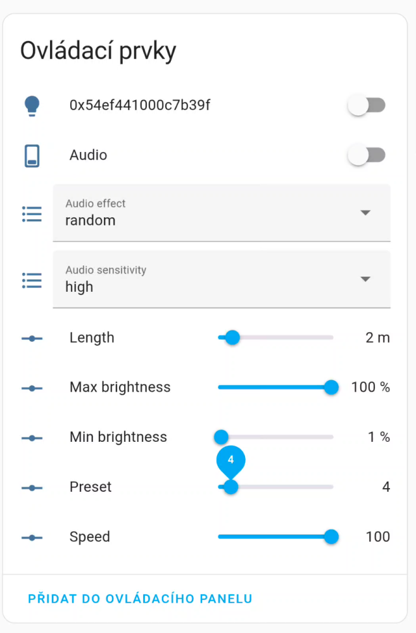This screenshot has width=416, height=633.
Task: Click Přidat do ovládacího panelu
Action: [x=140, y=599]
